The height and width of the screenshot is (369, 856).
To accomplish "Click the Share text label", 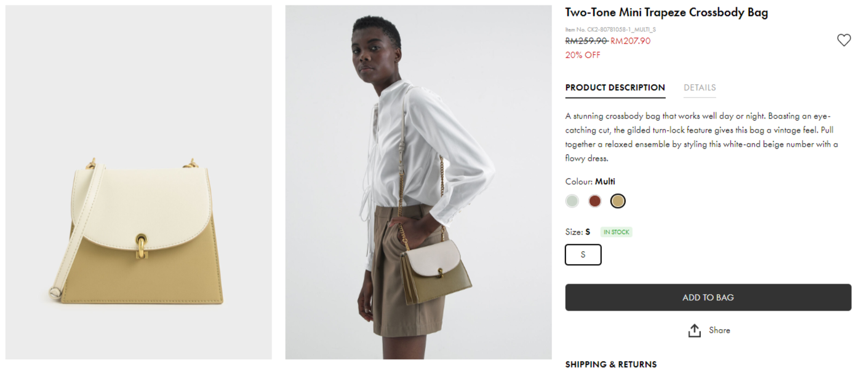I will point(719,330).
